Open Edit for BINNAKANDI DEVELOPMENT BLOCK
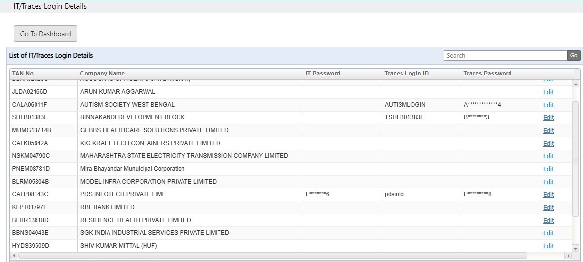Screen dimensions: 583x262 (548, 117)
